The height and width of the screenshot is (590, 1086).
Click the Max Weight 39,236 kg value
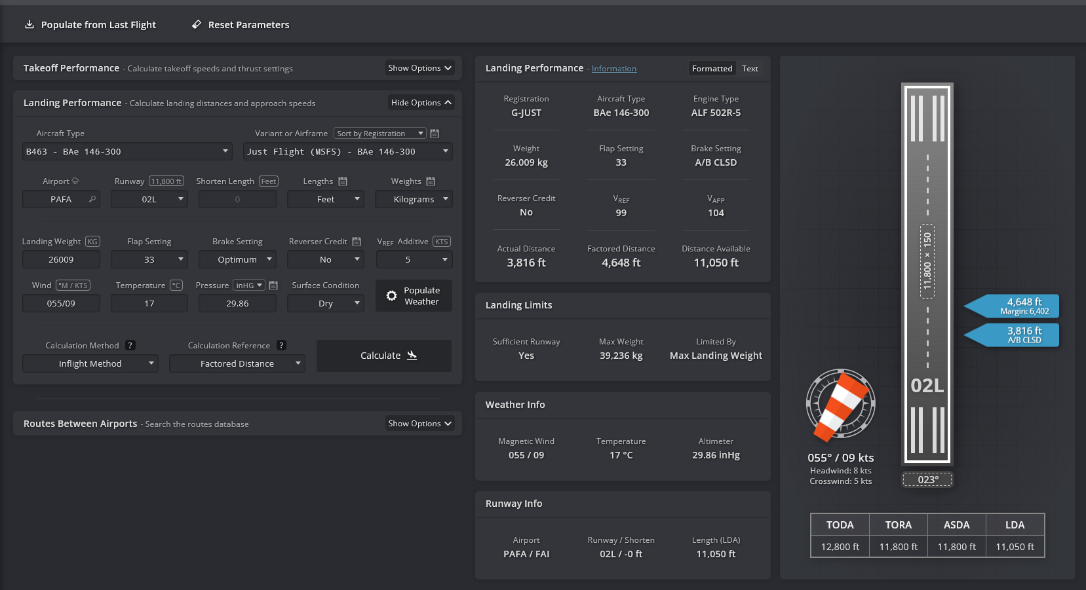pos(621,356)
